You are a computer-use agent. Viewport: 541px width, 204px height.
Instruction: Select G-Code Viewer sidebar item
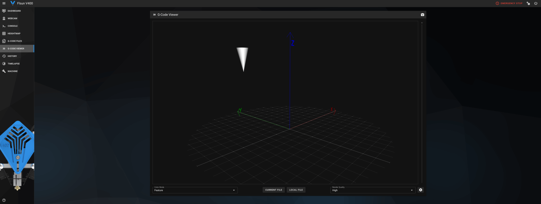pyautogui.click(x=17, y=48)
